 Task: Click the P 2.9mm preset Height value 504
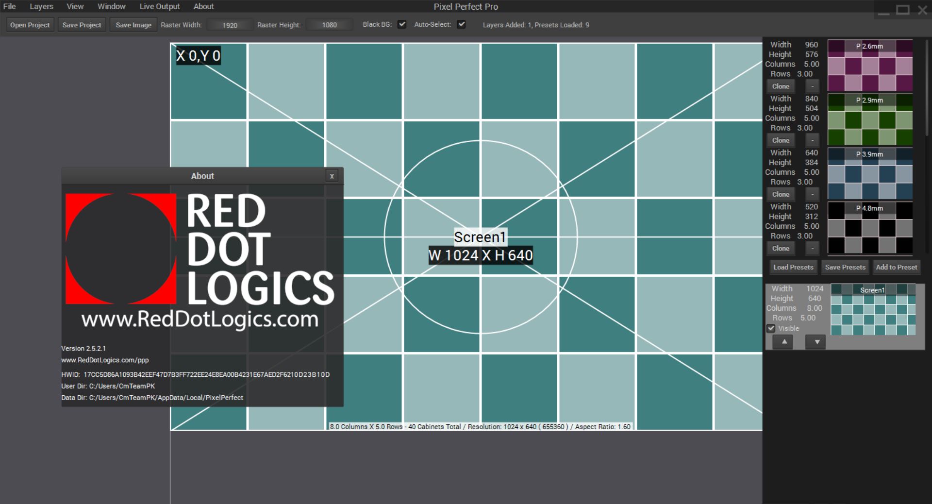coord(812,108)
